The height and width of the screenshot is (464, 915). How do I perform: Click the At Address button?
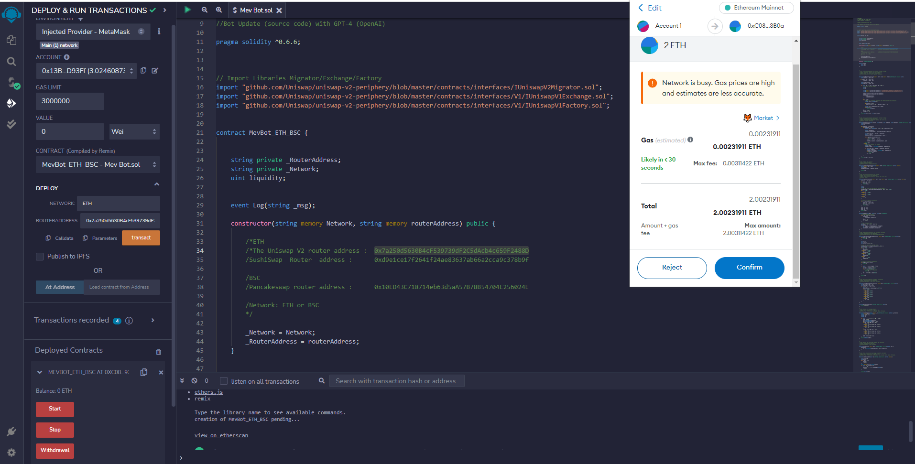pos(60,287)
